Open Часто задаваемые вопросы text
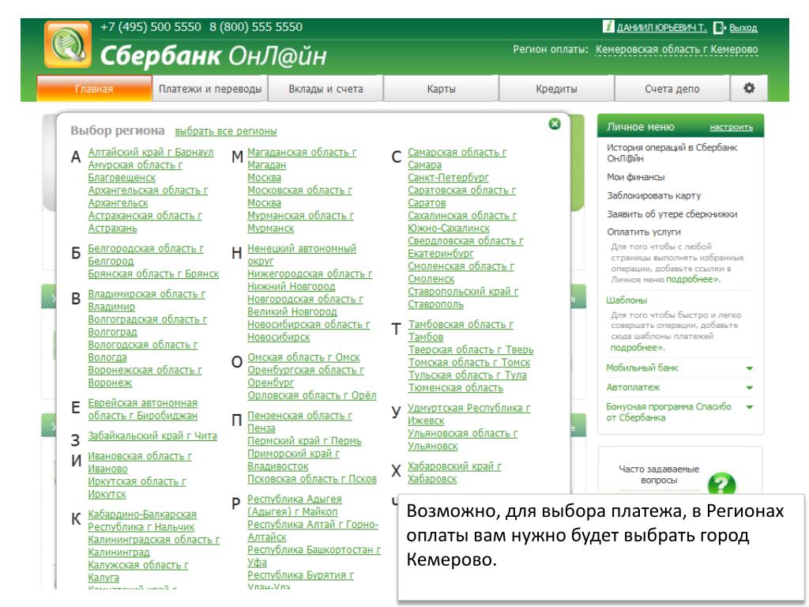The image size is (809, 607). [659, 475]
